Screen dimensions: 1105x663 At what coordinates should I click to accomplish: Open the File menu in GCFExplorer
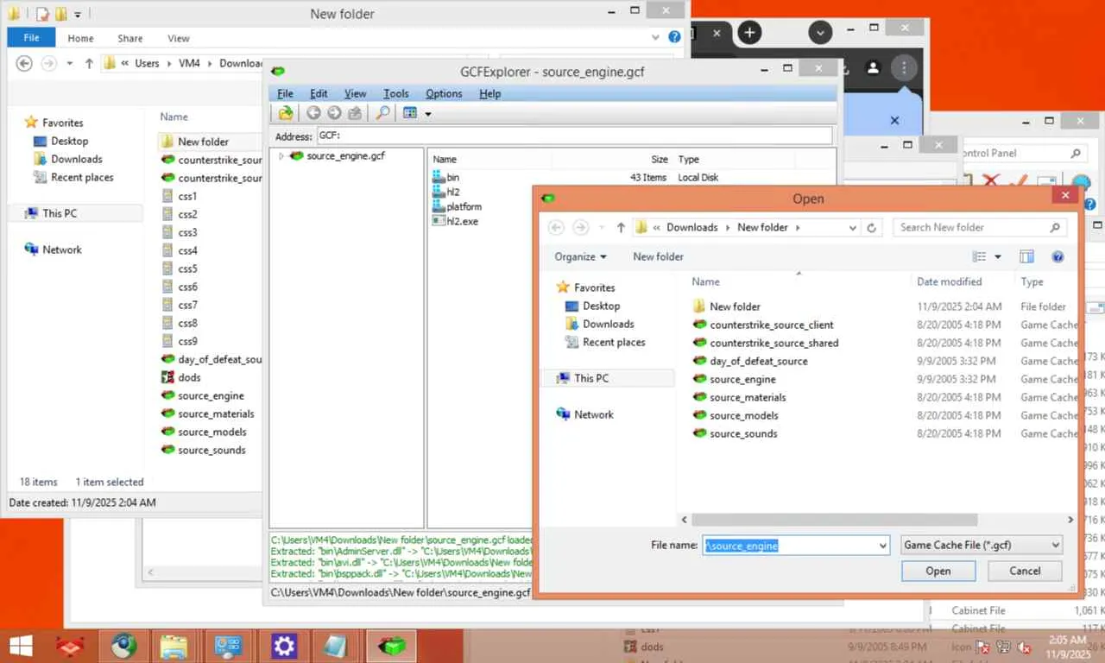pyautogui.click(x=285, y=93)
